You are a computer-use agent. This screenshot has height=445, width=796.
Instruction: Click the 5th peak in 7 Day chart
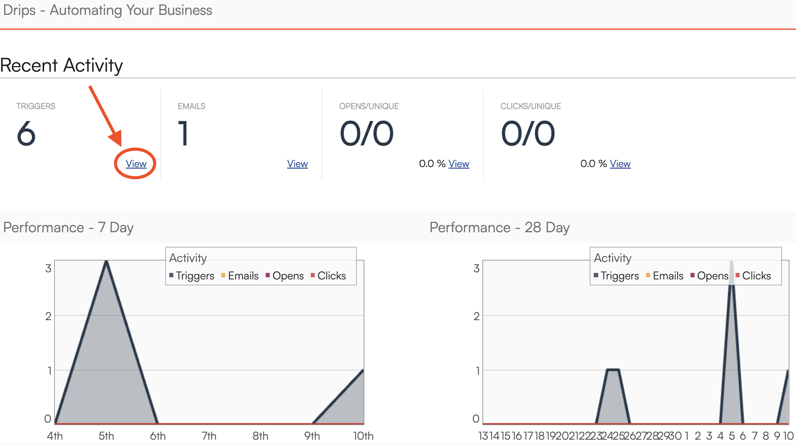[106, 262]
